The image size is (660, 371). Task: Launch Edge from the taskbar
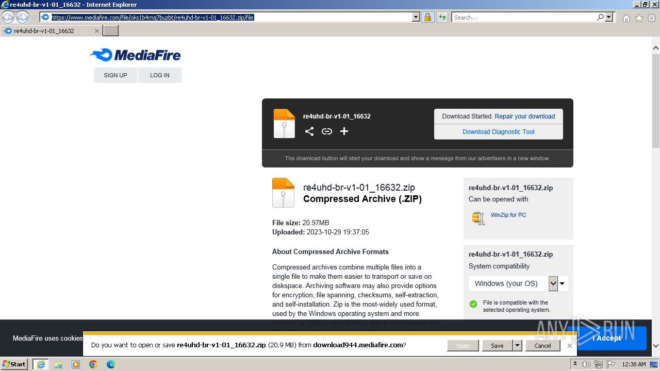pos(111,364)
